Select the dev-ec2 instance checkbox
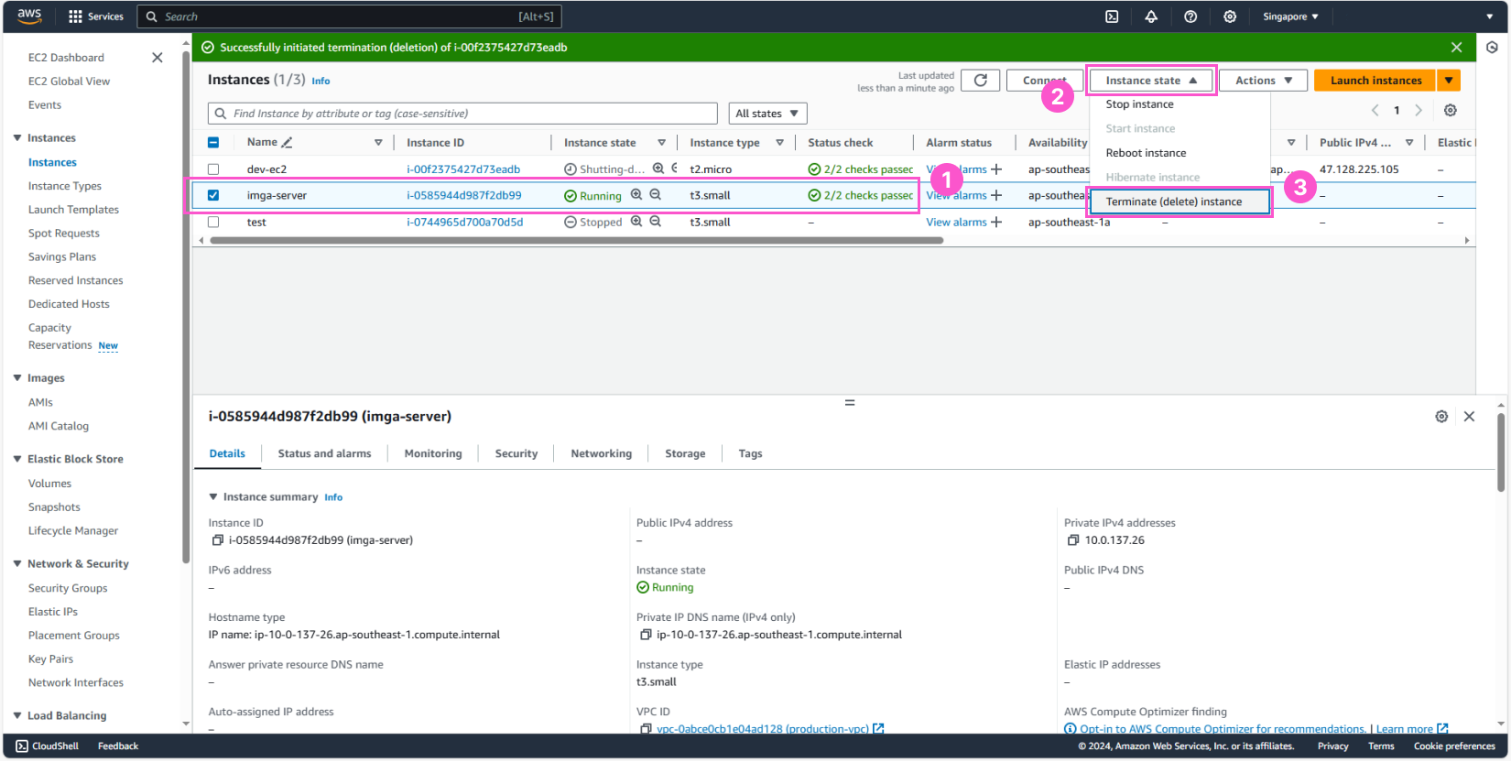 coord(213,169)
